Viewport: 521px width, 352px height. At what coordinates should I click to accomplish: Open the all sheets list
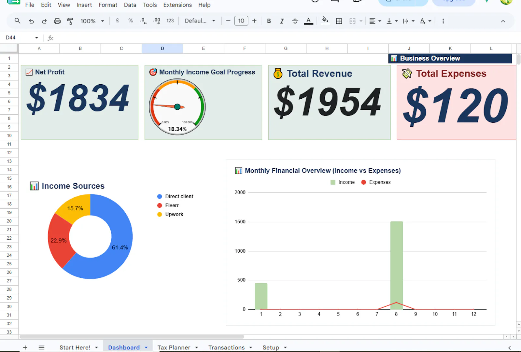tap(41, 347)
